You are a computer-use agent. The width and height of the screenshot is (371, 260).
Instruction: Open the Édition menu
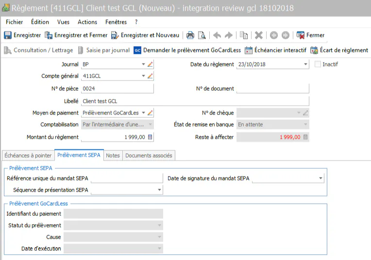click(x=40, y=22)
